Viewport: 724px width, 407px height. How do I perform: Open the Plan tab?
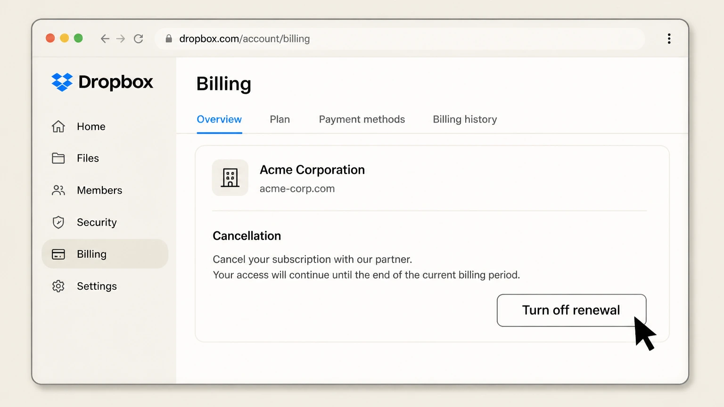[x=280, y=119]
